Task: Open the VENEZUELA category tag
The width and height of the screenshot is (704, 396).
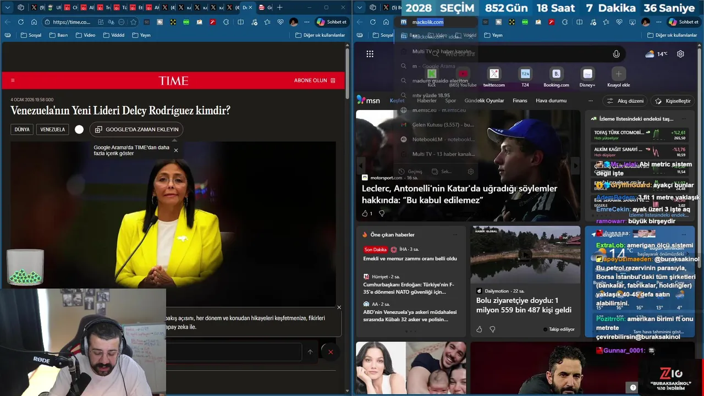Action: [x=53, y=129]
